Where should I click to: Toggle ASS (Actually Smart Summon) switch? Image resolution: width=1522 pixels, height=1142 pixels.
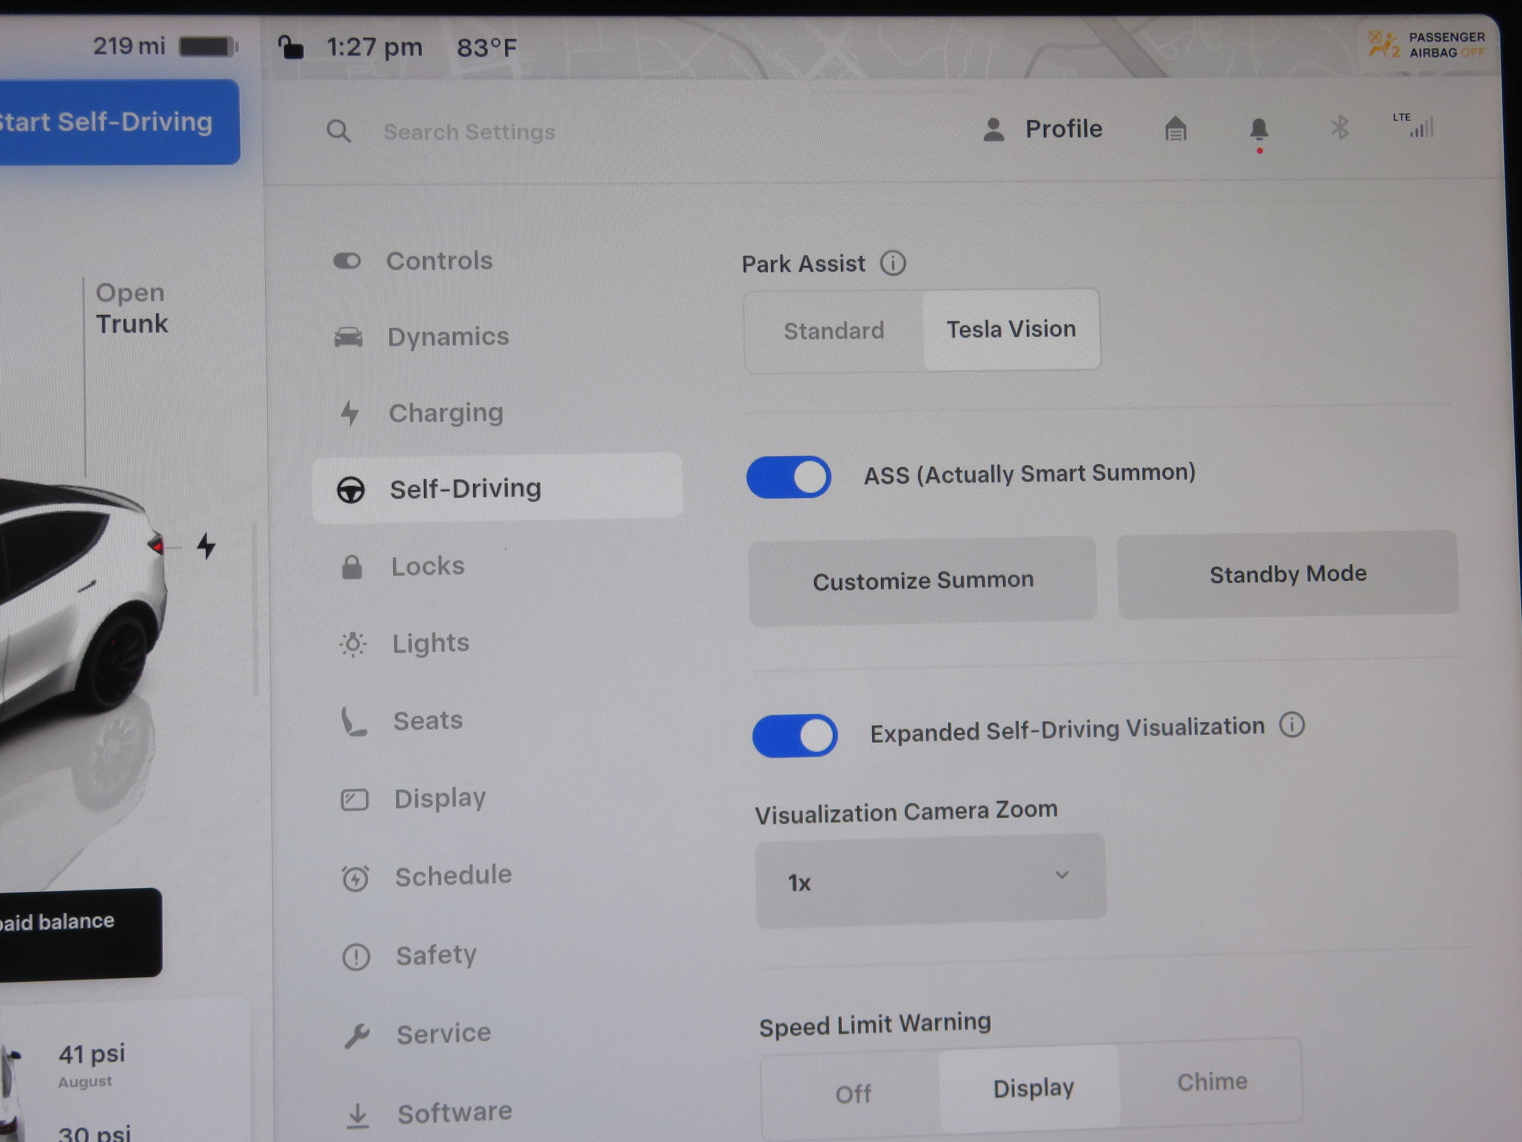(789, 477)
